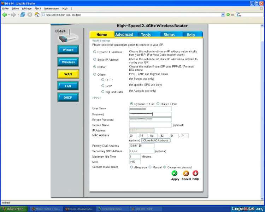
Task: Open the Back button history dropdown arrow
Action: click(9, 15)
